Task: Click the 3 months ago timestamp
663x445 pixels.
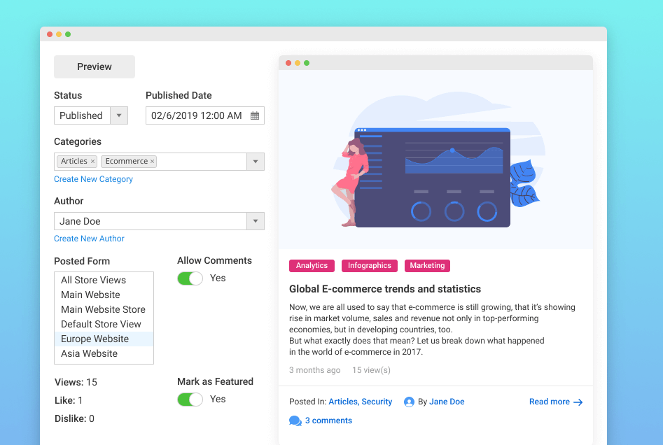Action: pyautogui.click(x=314, y=370)
